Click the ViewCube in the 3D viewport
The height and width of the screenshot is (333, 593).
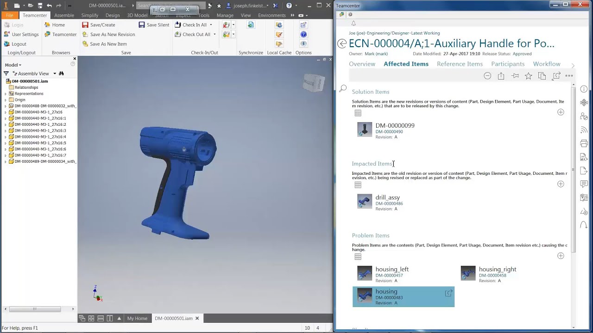pyautogui.click(x=314, y=83)
